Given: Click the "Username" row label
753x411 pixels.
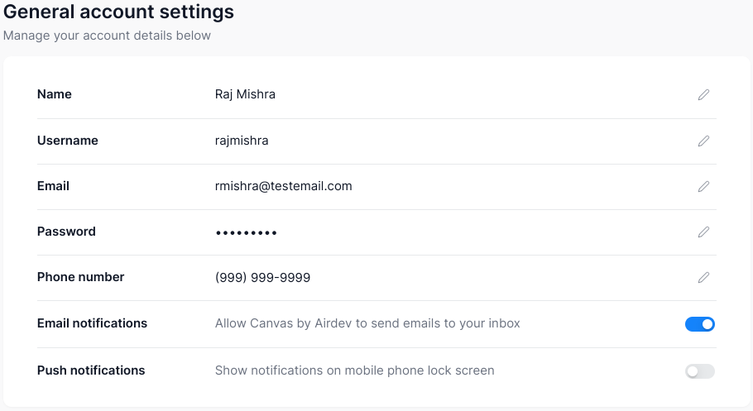Looking at the screenshot, I should tap(68, 141).
